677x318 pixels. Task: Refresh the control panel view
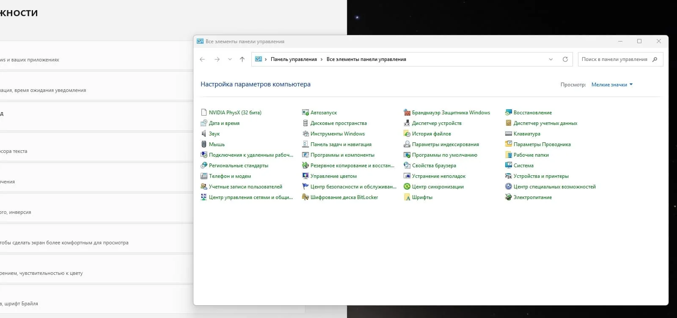pyautogui.click(x=565, y=59)
